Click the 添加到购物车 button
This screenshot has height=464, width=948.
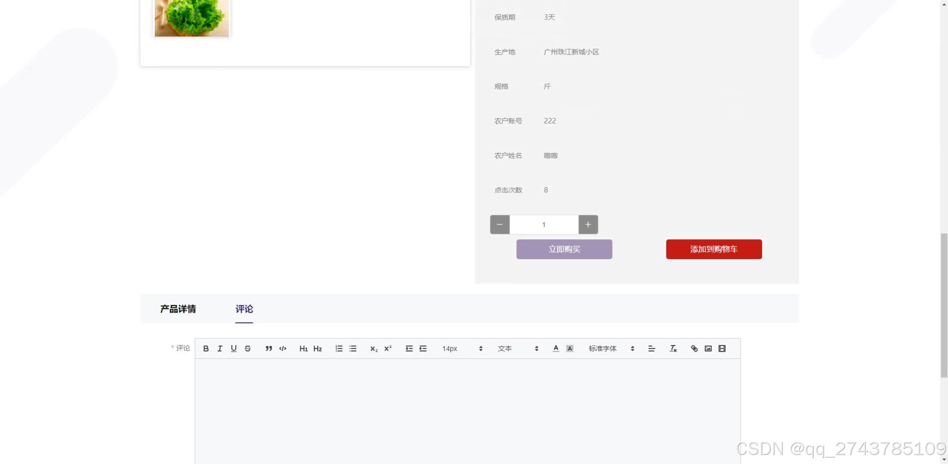pos(714,249)
